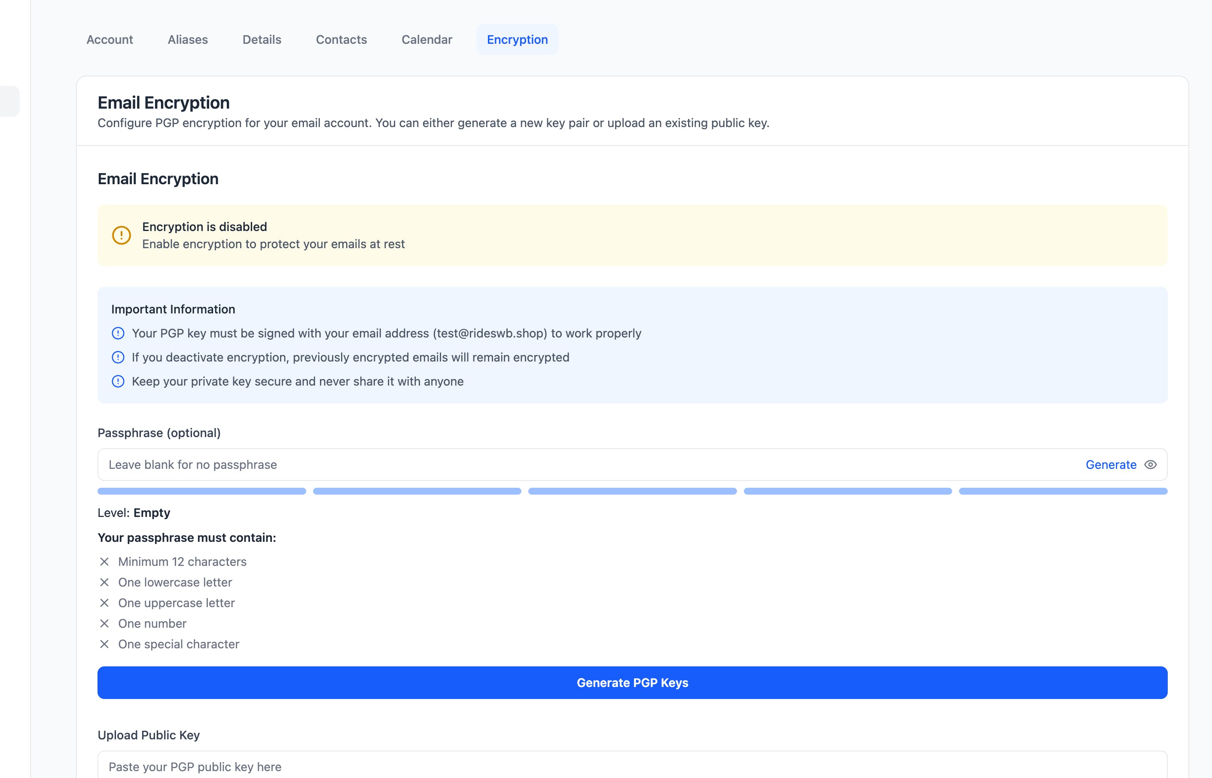
Task: Select the Calendar tab
Action: point(426,40)
